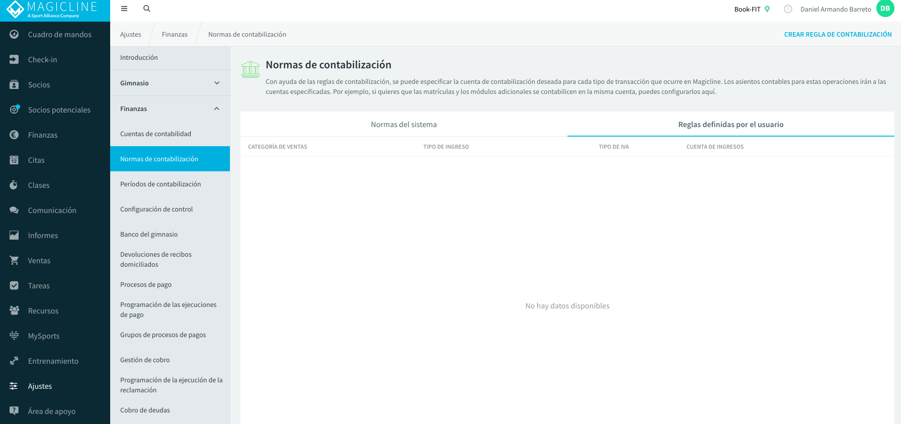The image size is (901, 424).
Task: Click Cuenta de ingresos column header
Action: 715,147
